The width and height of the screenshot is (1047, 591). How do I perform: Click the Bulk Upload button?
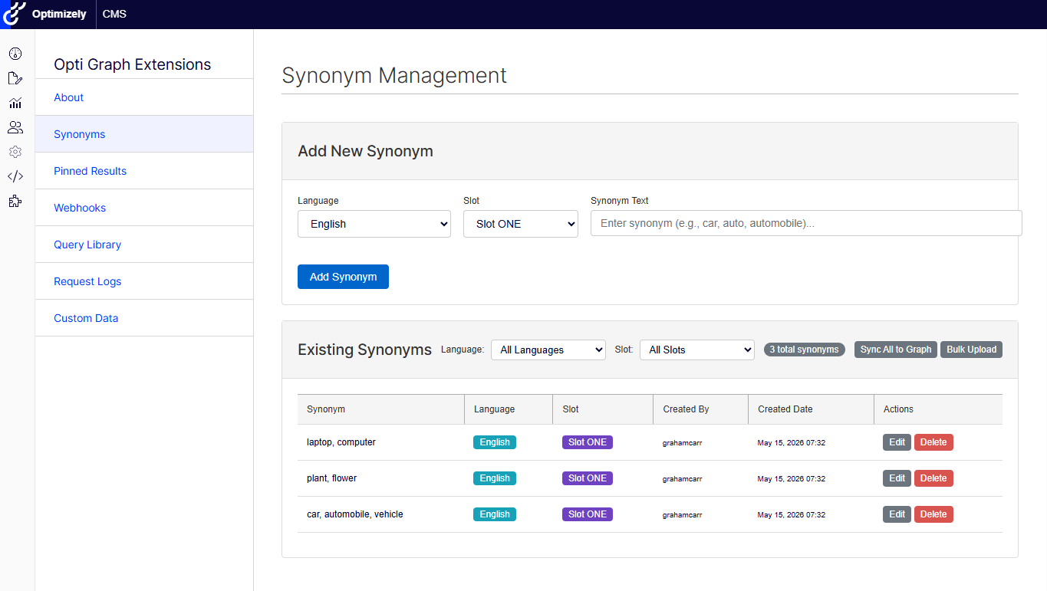pyautogui.click(x=971, y=350)
